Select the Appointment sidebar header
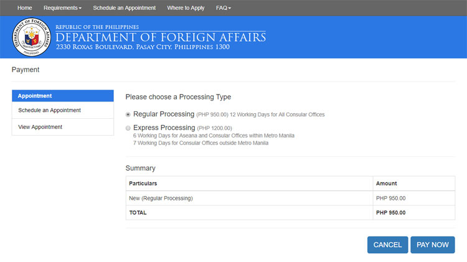This screenshot has width=467, height=262. [63, 96]
